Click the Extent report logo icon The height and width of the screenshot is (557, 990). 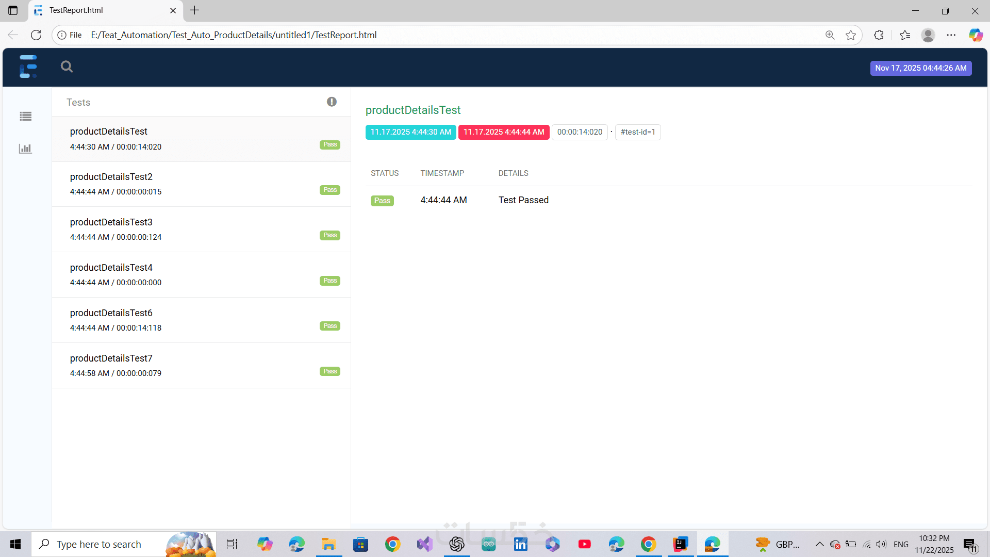[x=28, y=67]
